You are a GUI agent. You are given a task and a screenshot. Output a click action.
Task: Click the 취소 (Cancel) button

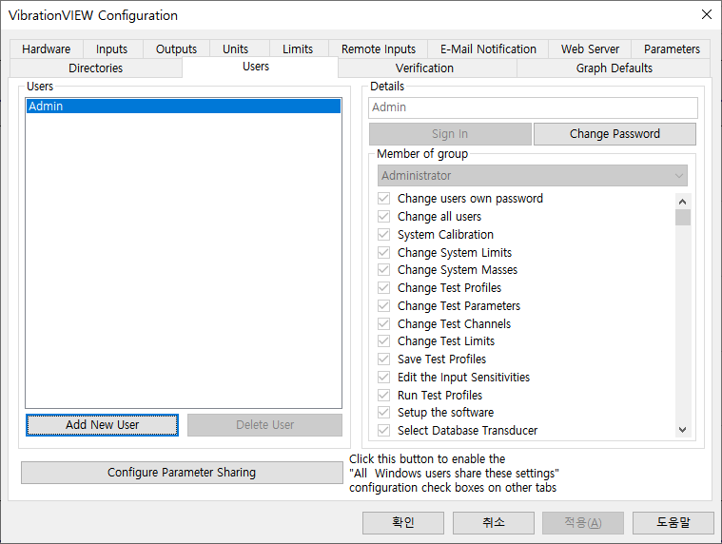click(494, 523)
